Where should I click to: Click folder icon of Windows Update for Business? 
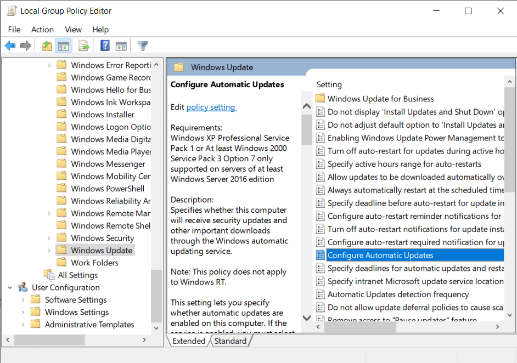[320, 99]
